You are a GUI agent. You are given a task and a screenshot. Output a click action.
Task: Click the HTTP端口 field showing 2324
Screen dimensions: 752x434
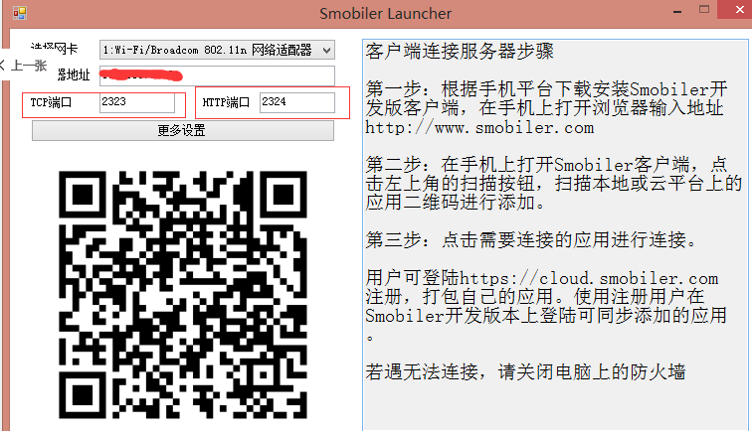[297, 102]
